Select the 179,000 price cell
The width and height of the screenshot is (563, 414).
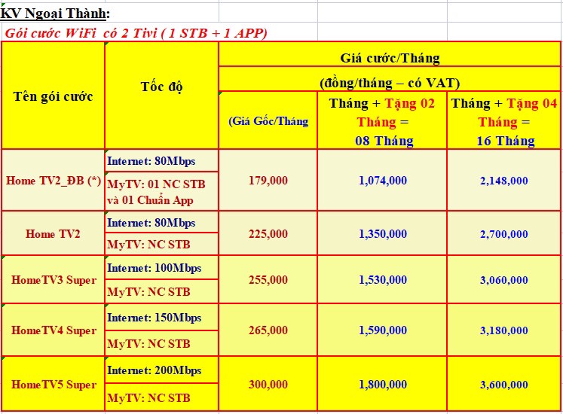click(268, 180)
